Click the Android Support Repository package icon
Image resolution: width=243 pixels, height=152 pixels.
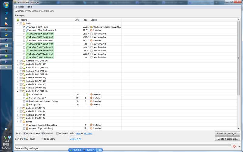[27, 125]
